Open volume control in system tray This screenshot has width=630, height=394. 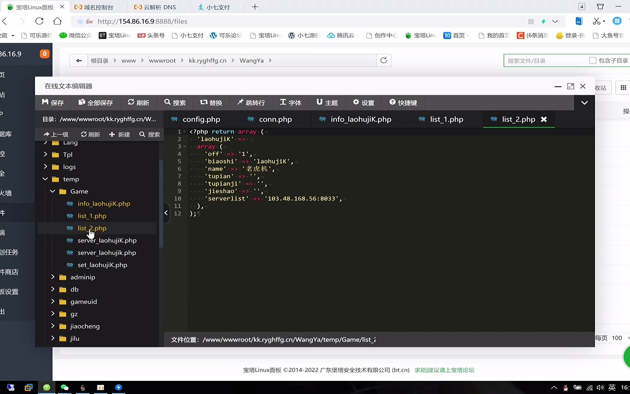pos(600,387)
